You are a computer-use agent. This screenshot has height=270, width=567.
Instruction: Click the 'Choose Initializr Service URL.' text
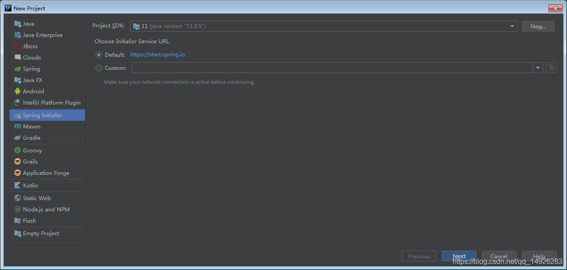[x=132, y=41]
